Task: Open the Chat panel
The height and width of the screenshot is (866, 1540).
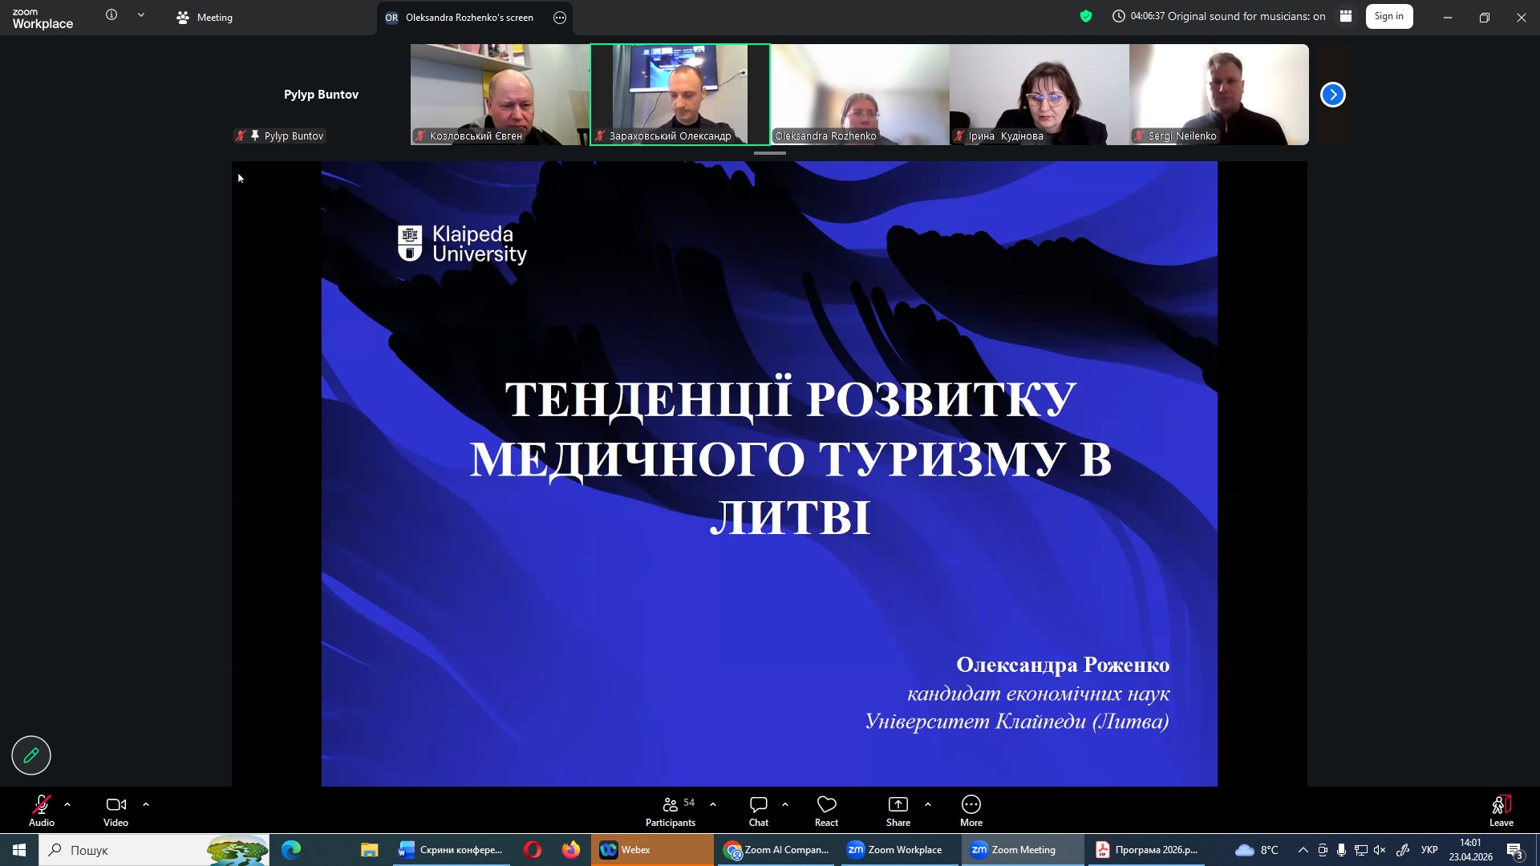Action: click(758, 810)
